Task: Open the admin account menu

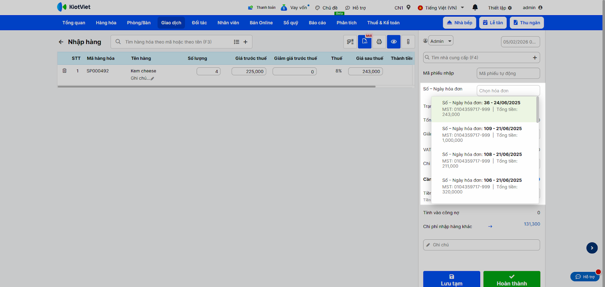Action: click(x=532, y=8)
